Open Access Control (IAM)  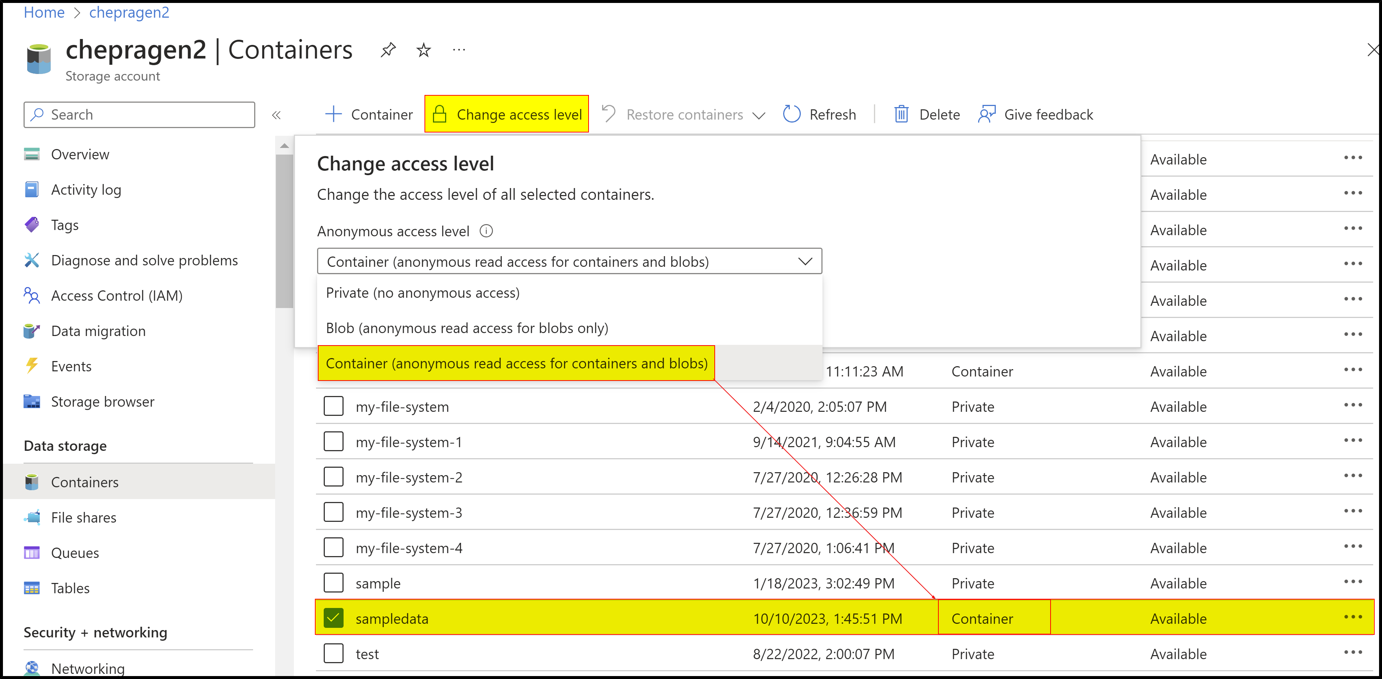click(117, 295)
